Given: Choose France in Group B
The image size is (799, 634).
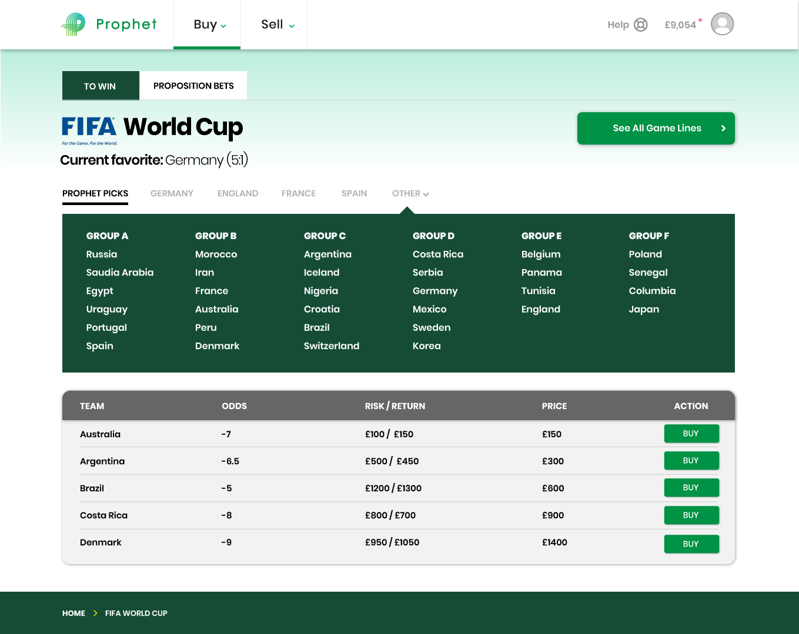Looking at the screenshot, I should (x=212, y=290).
